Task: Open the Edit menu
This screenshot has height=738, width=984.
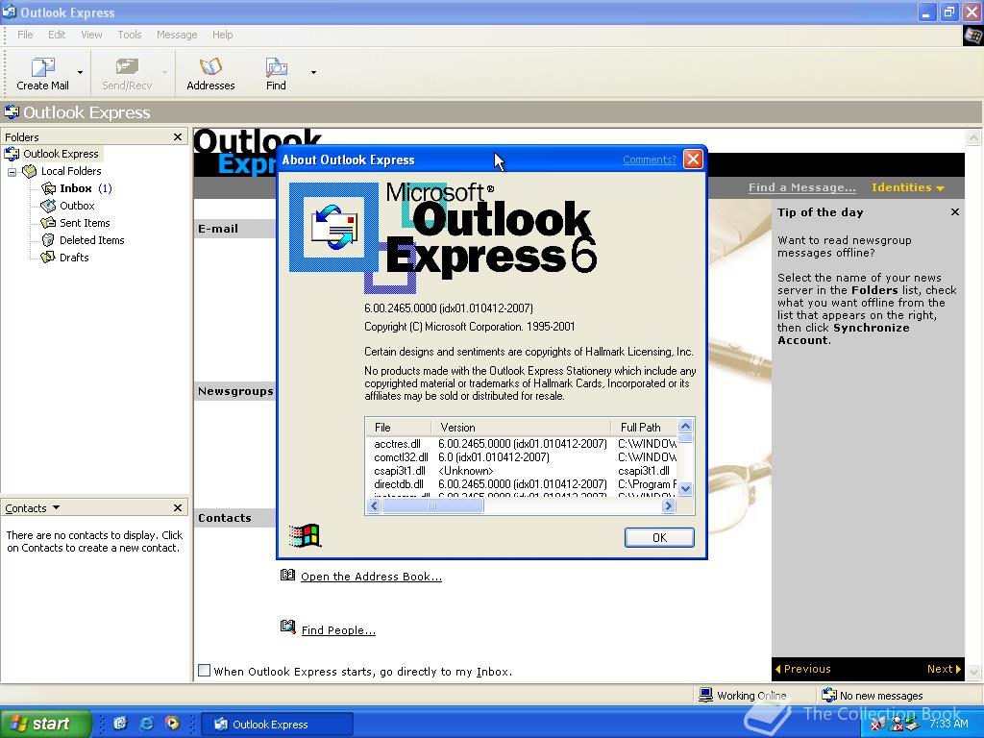Action: [x=57, y=35]
